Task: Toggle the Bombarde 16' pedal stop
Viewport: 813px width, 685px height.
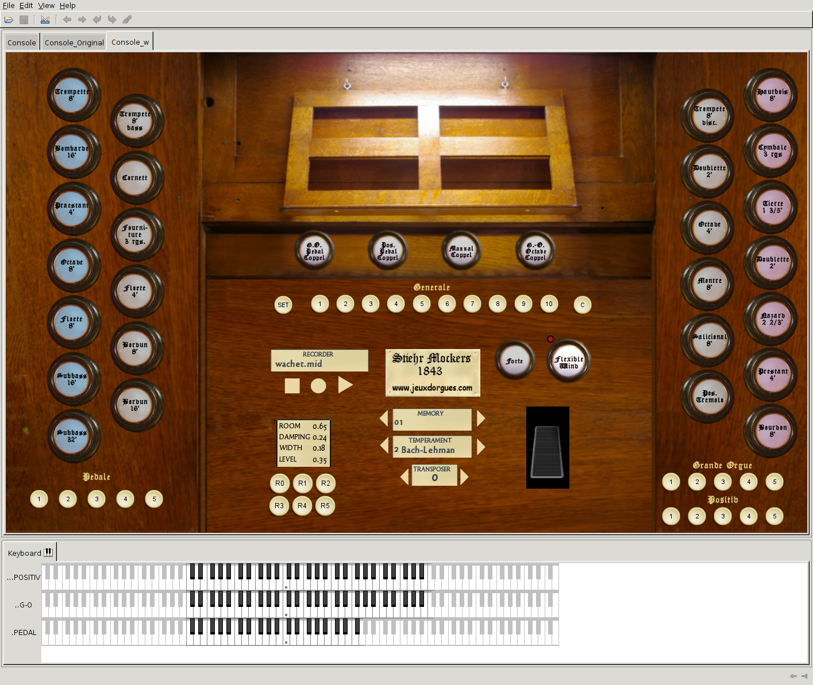Action: click(x=72, y=152)
